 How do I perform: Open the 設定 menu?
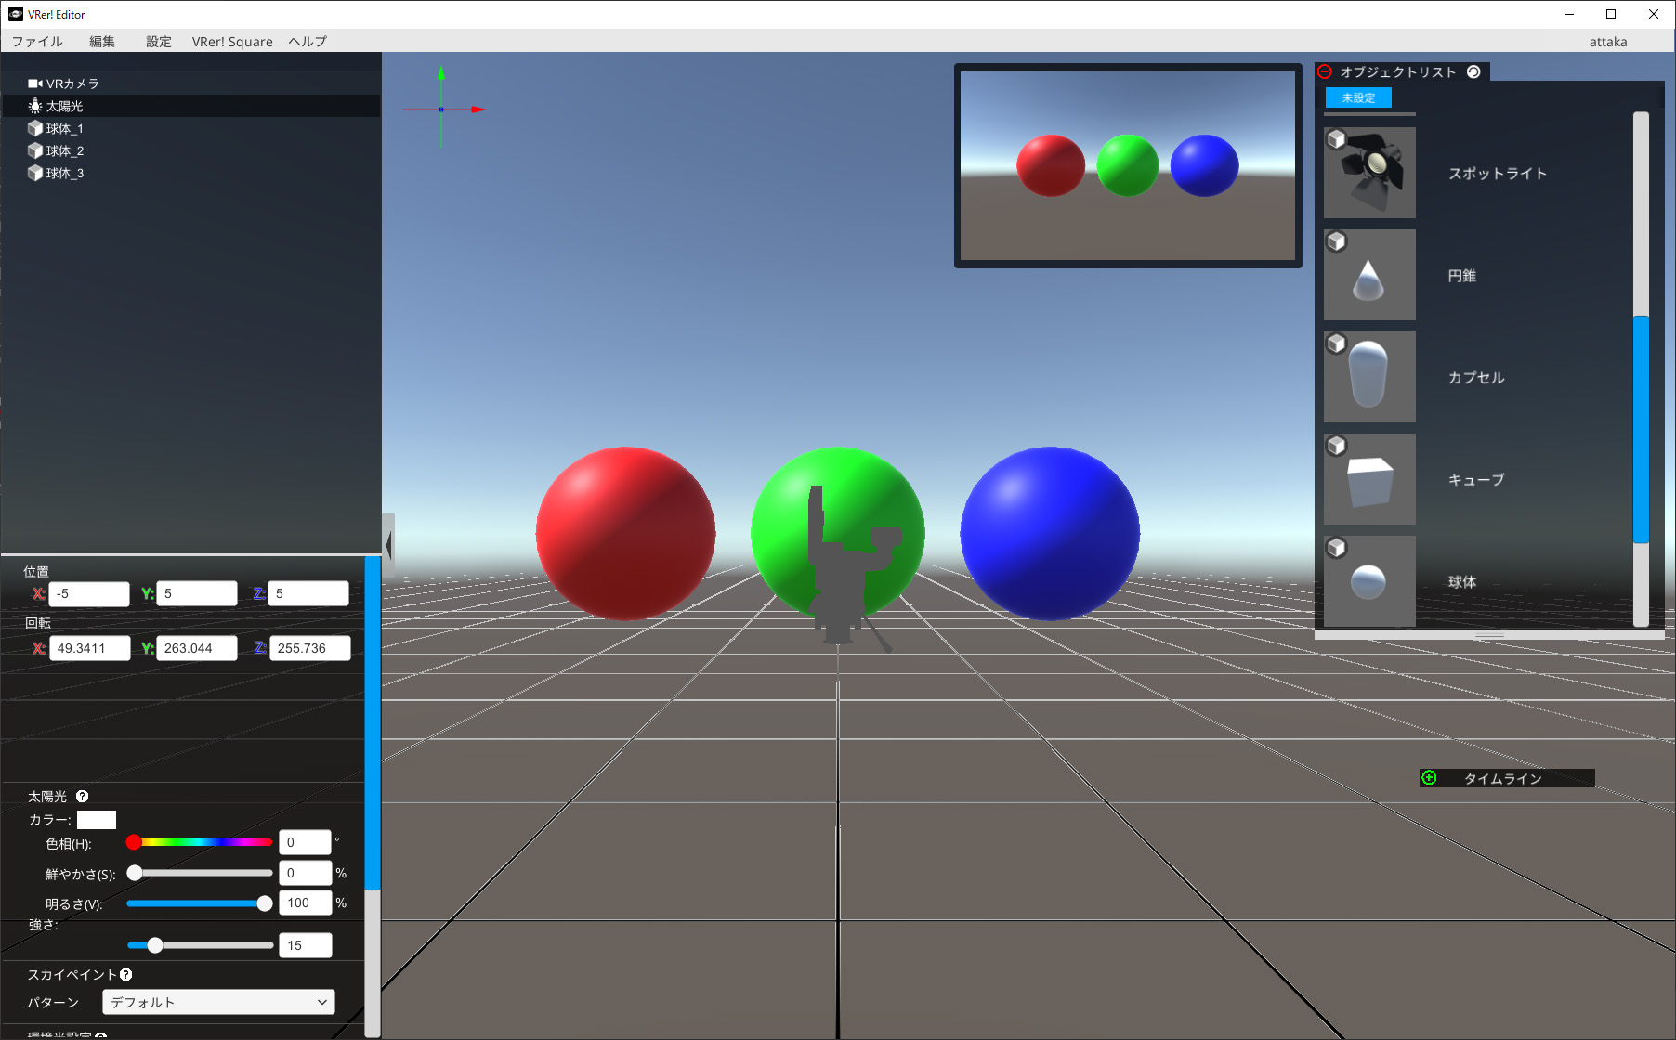[159, 41]
